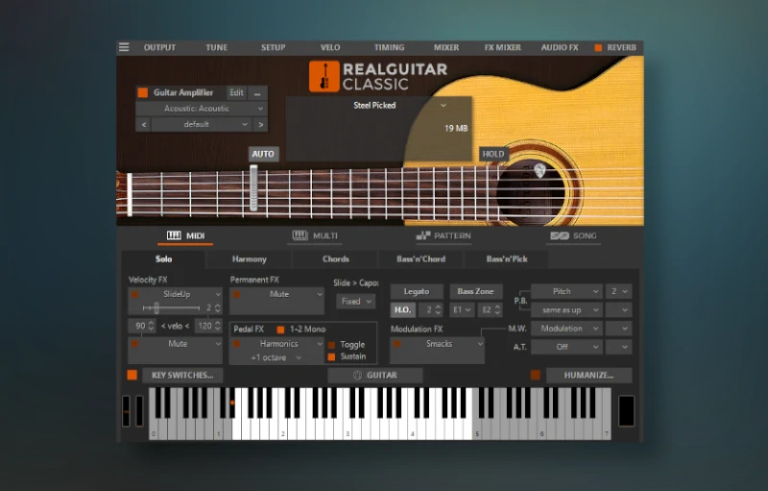Click the Legato button
Viewport: 768px width, 491px height.
(417, 291)
